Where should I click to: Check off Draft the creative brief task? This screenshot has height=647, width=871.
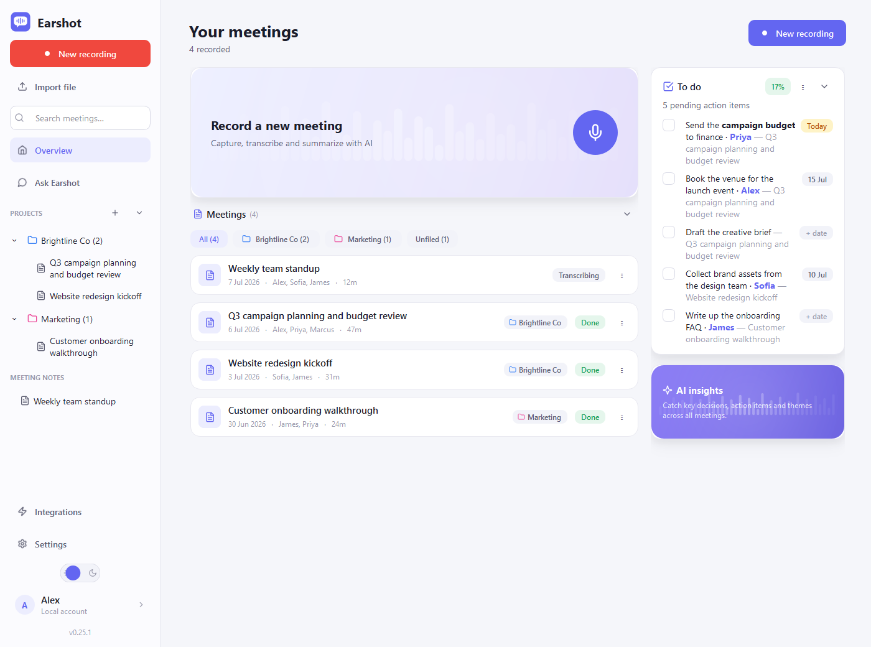pyautogui.click(x=669, y=232)
